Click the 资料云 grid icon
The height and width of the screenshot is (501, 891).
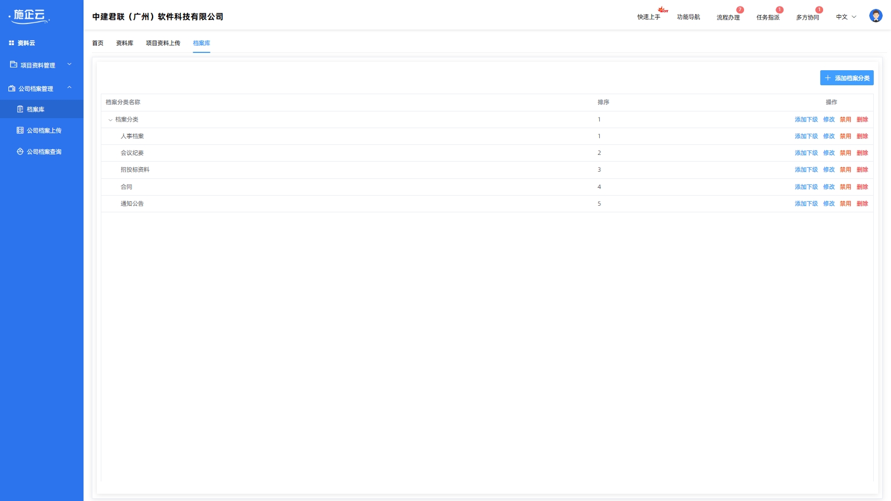pyautogui.click(x=11, y=43)
